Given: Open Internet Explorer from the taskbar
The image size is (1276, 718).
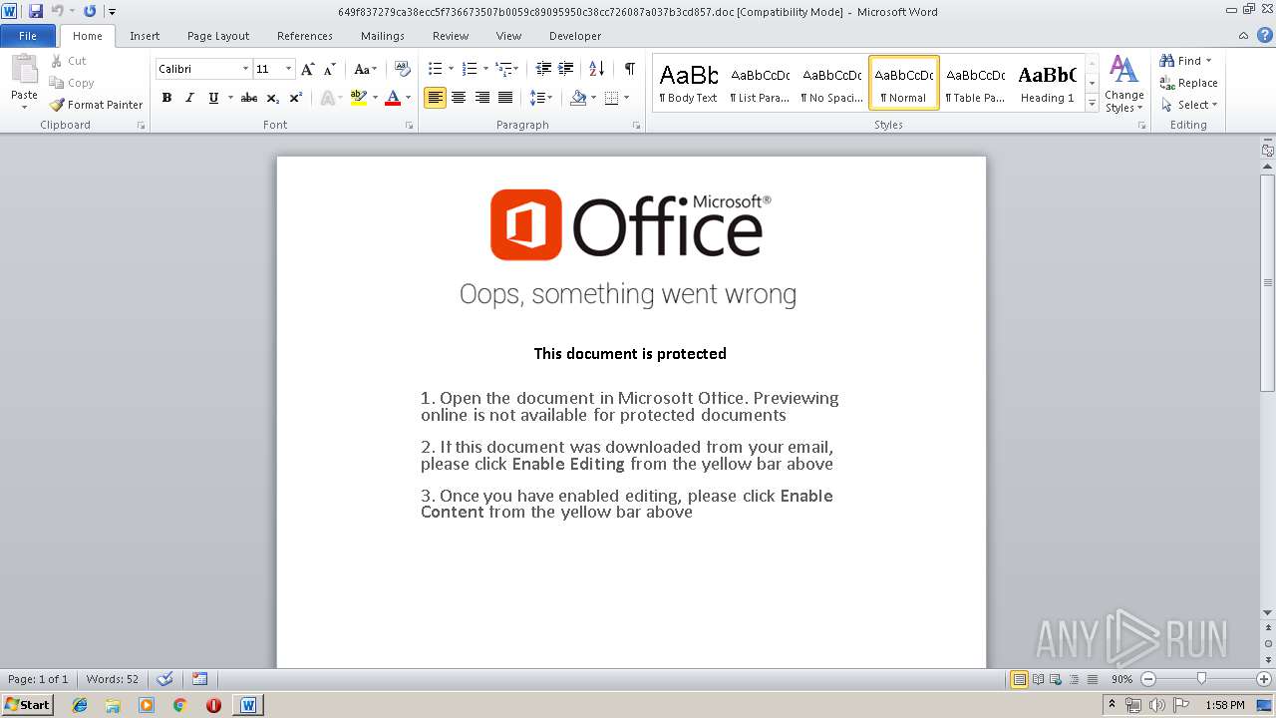Looking at the screenshot, I should 80,705.
